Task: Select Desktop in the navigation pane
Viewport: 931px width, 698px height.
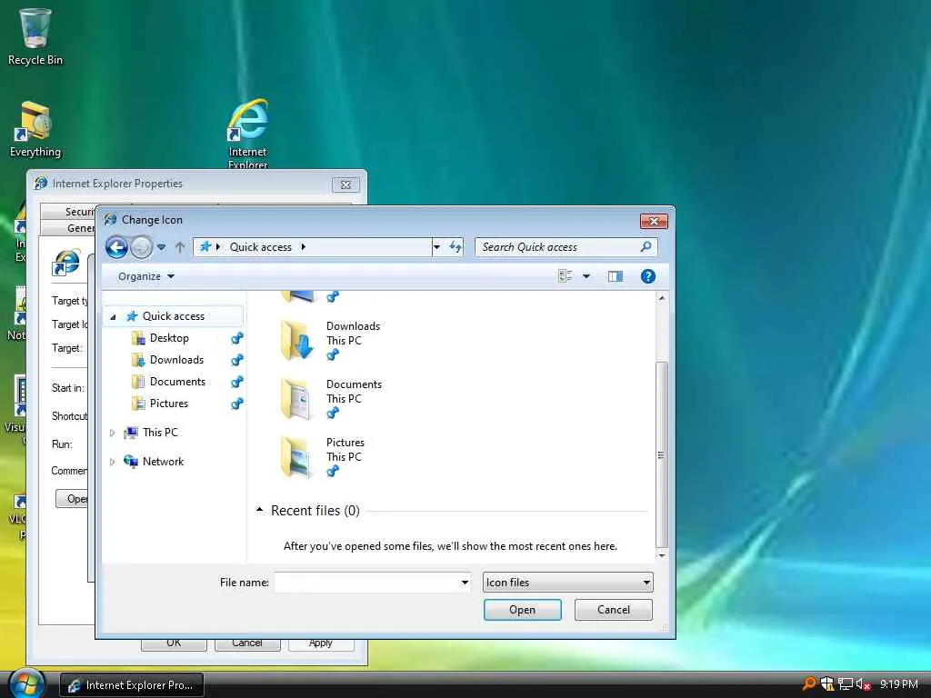Action: click(169, 338)
